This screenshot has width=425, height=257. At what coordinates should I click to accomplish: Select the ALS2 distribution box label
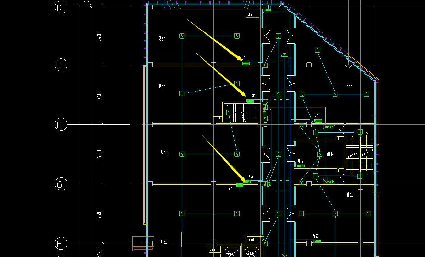[x=231, y=189]
